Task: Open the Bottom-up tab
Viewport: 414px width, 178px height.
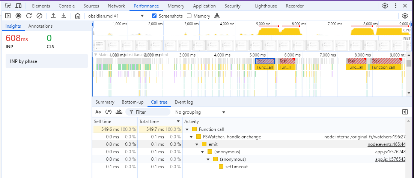Action: [132, 102]
